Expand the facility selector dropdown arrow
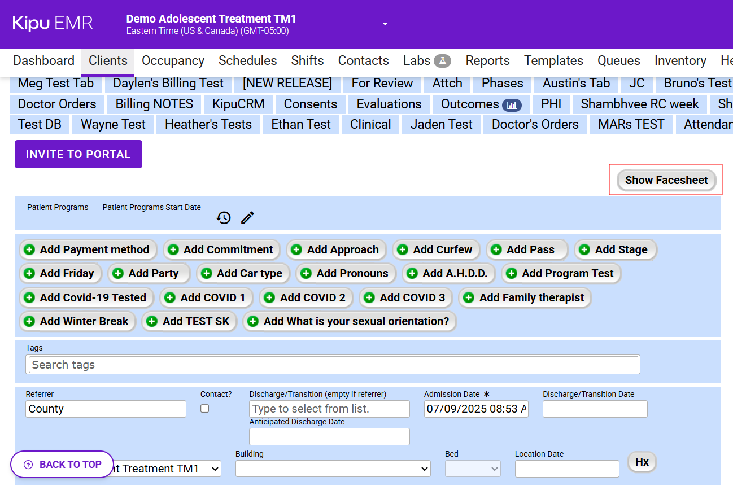 tap(385, 24)
